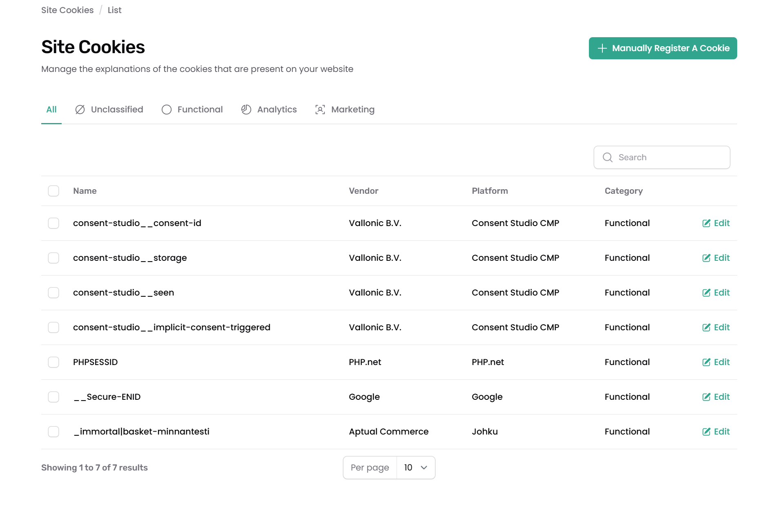Click the Marketing tab person icon

tap(320, 110)
